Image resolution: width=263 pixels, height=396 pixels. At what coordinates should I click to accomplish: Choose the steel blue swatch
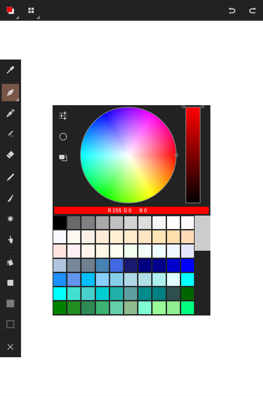coord(102,265)
